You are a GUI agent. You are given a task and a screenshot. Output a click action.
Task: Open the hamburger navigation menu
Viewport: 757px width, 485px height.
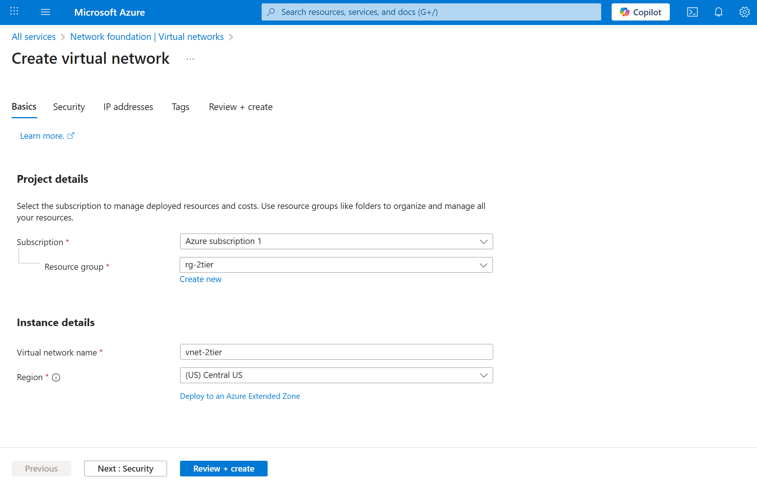click(x=45, y=12)
